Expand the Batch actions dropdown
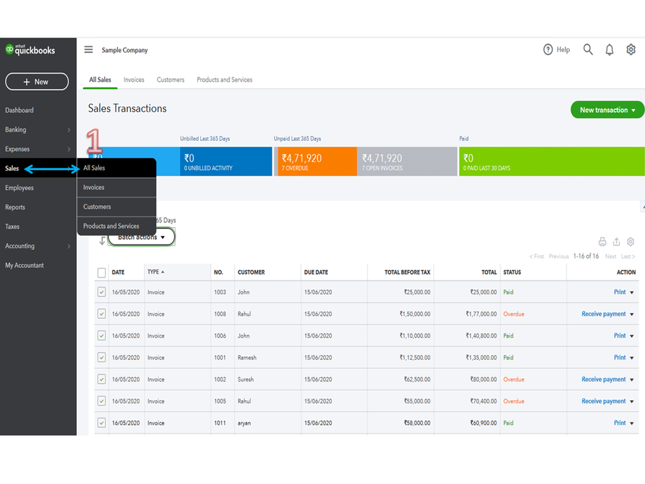This screenshot has width=645, height=484. click(x=141, y=237)
